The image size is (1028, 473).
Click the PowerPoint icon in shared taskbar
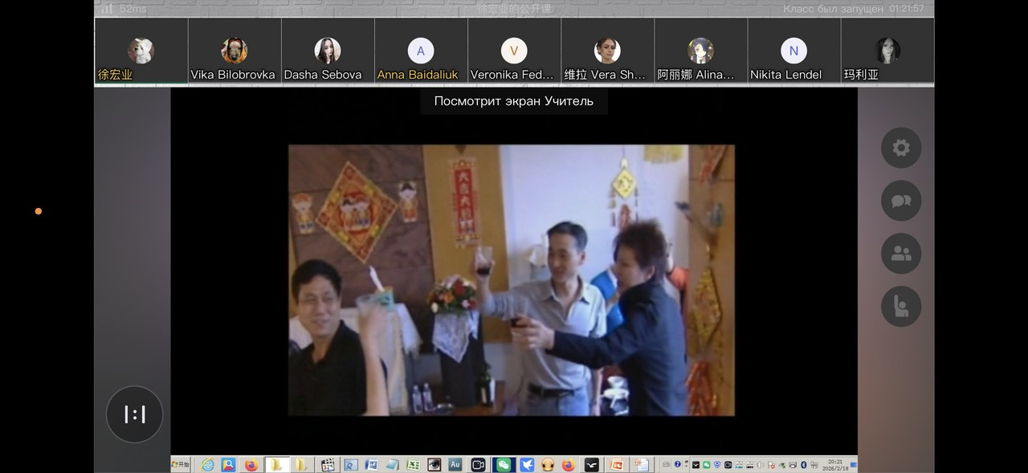pos(617,464)
